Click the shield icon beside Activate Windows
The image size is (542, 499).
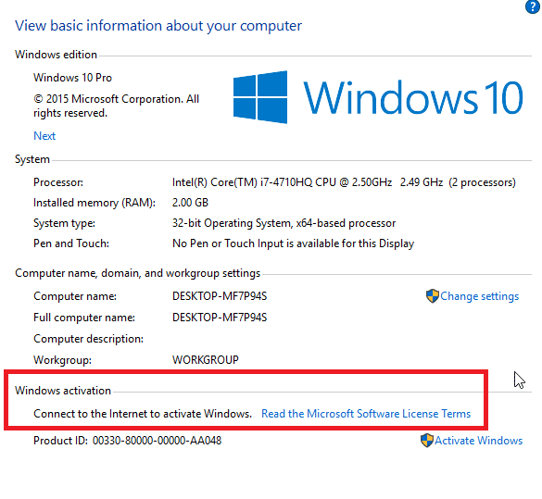(x=427, y=441)
